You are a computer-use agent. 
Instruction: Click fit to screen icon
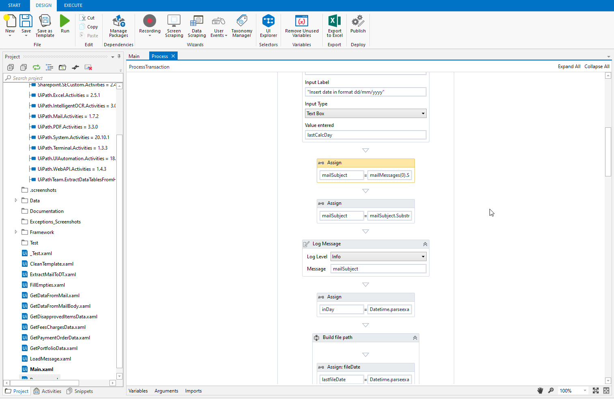pos(595,390)
